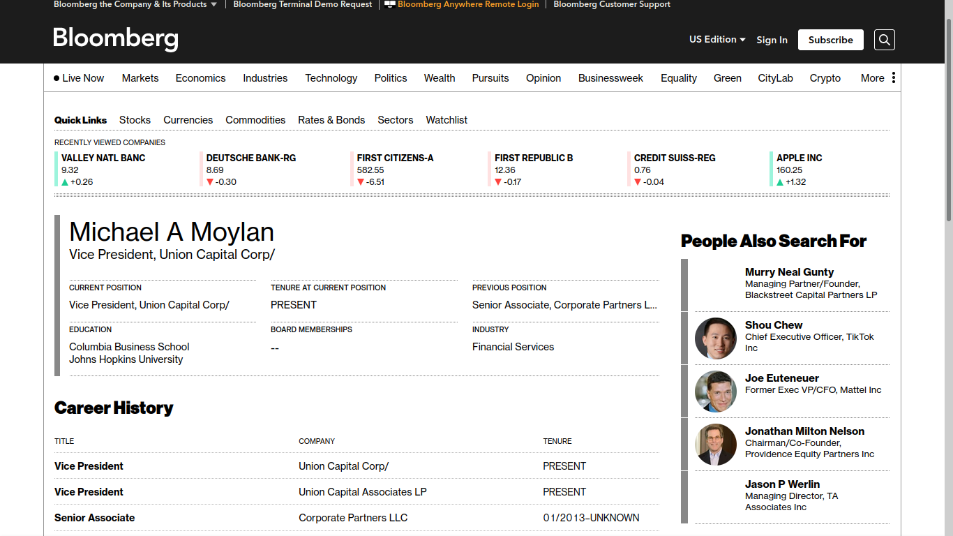Expand US Edition dropdown
This screenshot has width=953, height=536.
click(x=717, y=40)
